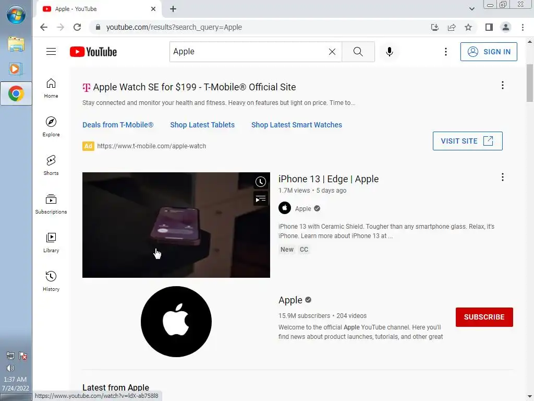Click browser back arrow

pyautogui.click(x=44, y=27)
